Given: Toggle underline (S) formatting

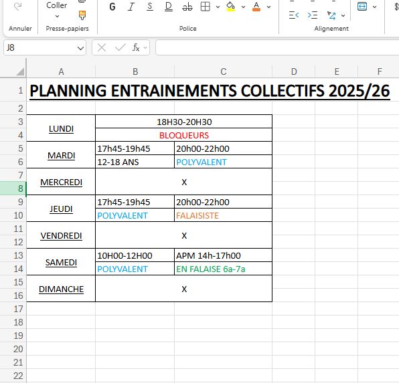Looking at the screenshot, I should click(x=150, y=7).
